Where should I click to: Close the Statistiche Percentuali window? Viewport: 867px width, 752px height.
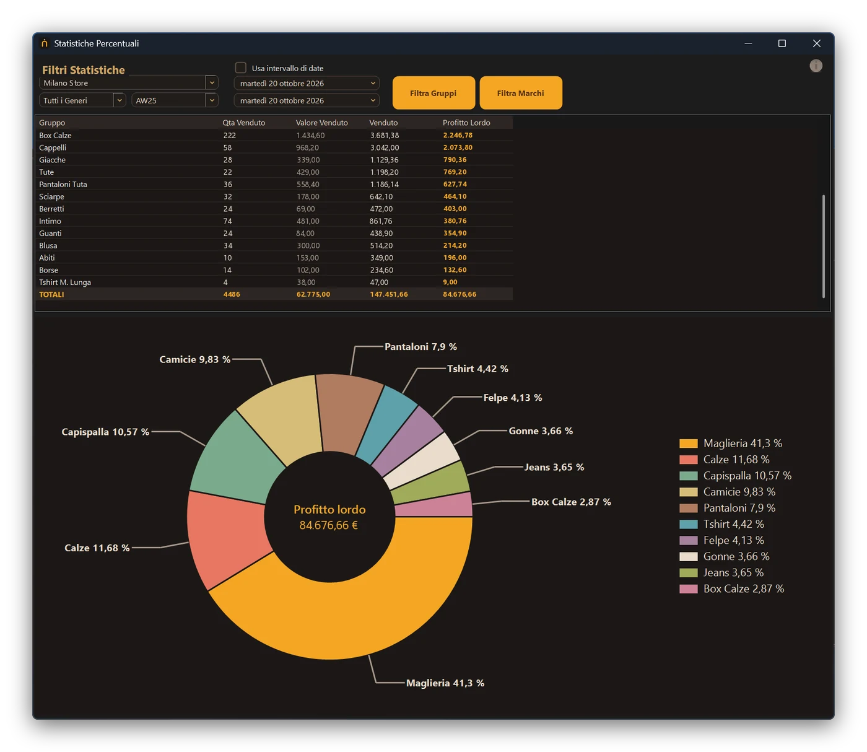pos(817,43)
